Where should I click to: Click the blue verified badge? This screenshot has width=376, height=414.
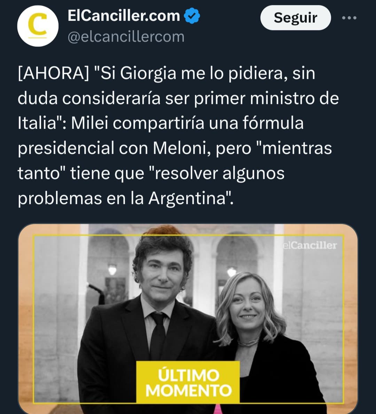click(x=192, y=16)
